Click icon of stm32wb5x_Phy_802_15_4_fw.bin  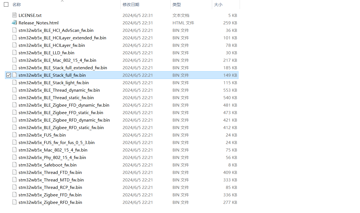(x=14, y=157)
